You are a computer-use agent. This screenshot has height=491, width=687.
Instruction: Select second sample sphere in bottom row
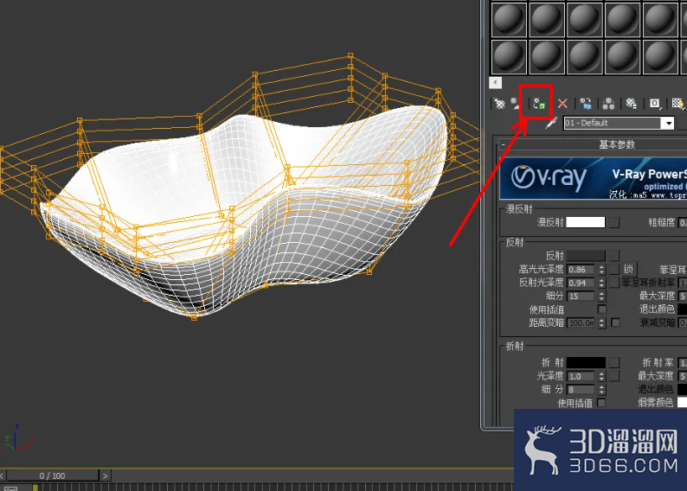click(x=546, y=57)
